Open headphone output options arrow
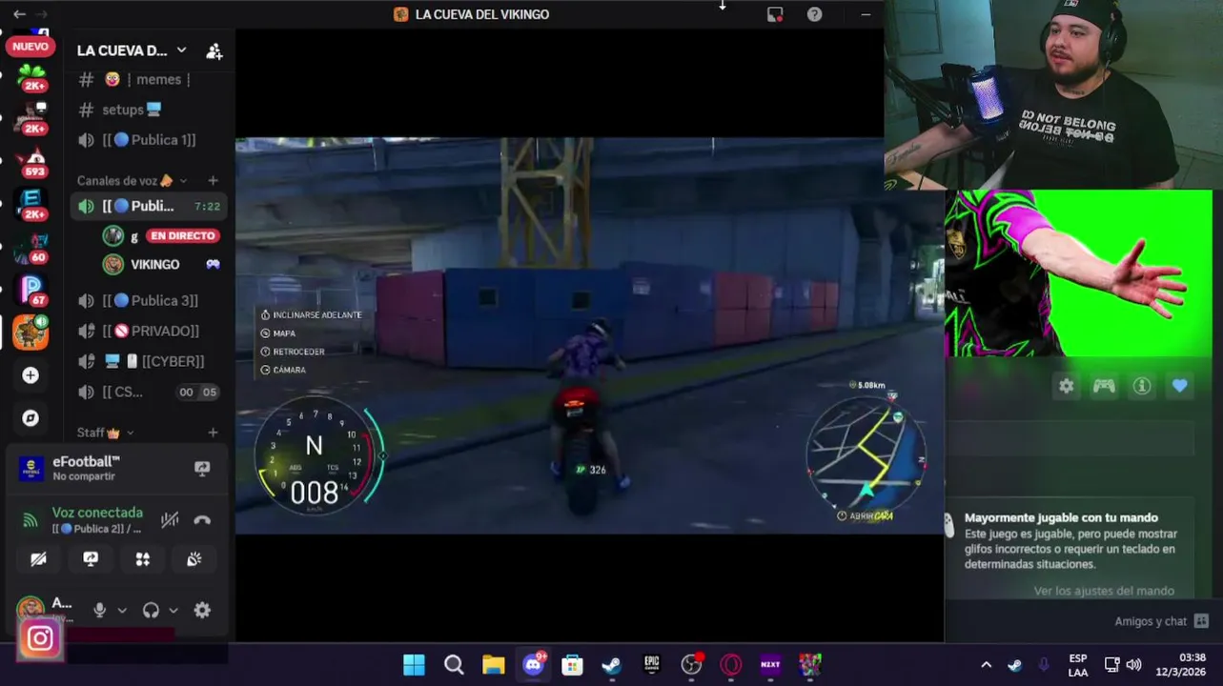The width and height of the screenshot is (1223, 686). click(x=173, y=611)
